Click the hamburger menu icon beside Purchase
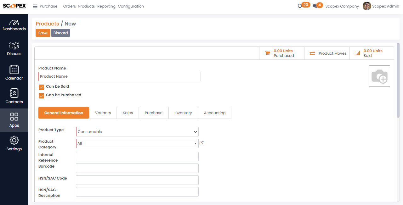The width and height of the screenshot is (403, 205). point(35,6)
